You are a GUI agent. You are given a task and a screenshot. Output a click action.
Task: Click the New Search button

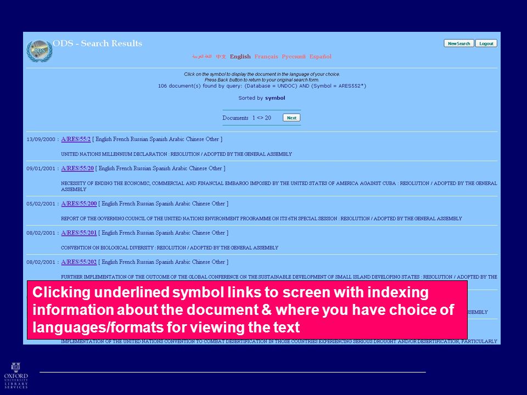pos(459,43)
